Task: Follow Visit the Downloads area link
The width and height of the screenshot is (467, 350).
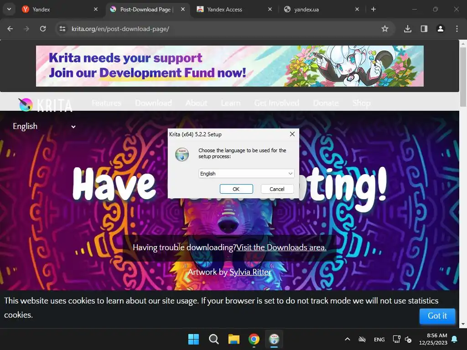Action: (281, 247)
